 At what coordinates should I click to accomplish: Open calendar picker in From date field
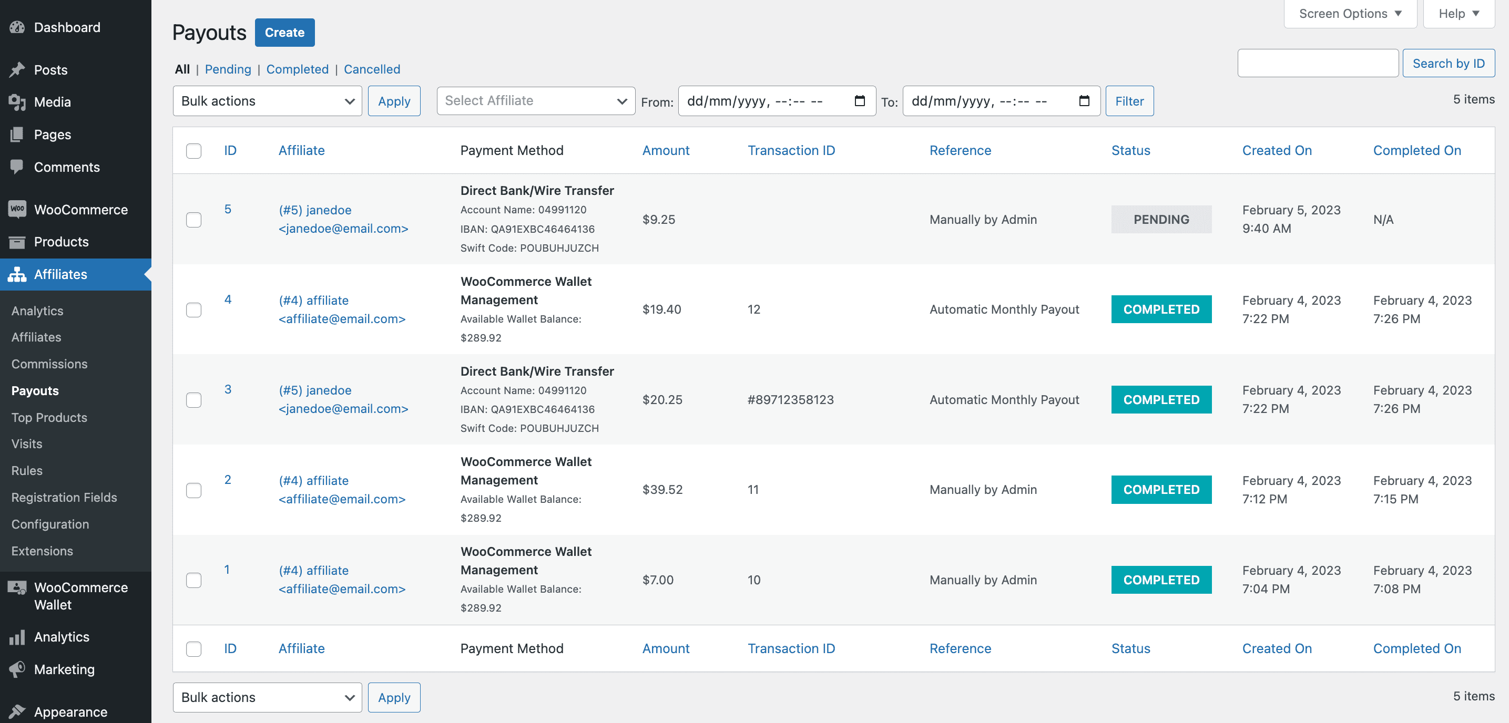859,101
